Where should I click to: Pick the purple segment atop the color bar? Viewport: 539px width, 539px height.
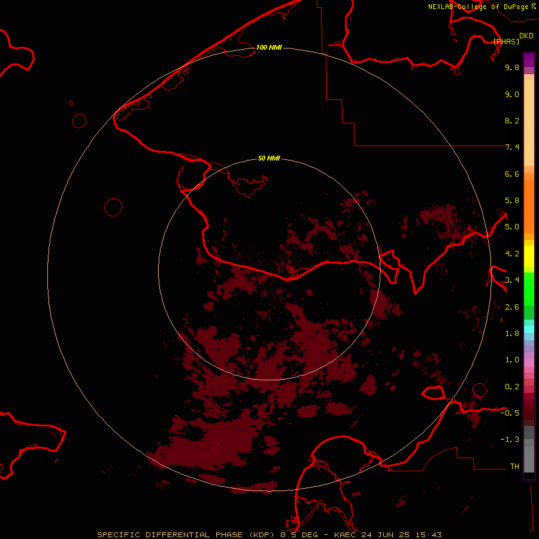[529, 60]
